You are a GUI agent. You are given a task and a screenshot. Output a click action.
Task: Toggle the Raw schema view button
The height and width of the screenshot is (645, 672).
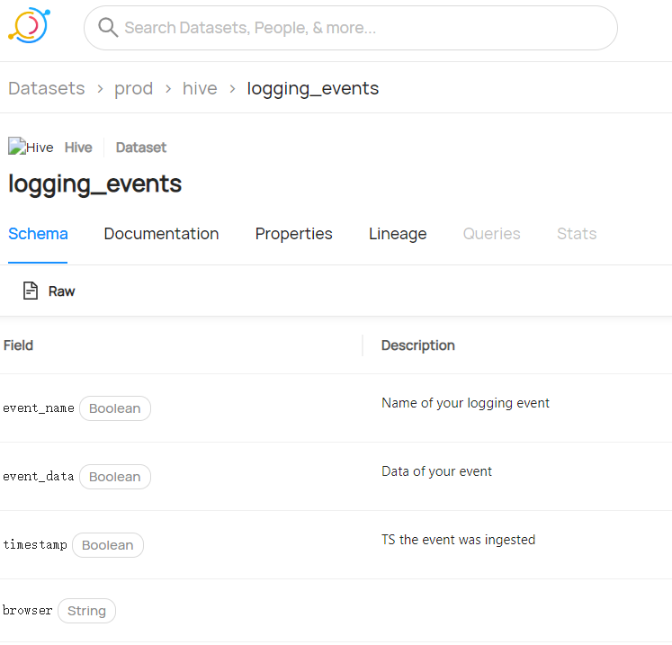[49, 291]
